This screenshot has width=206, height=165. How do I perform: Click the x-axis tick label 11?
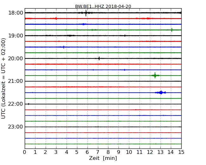pyautogui.click(x=139, y=152)
